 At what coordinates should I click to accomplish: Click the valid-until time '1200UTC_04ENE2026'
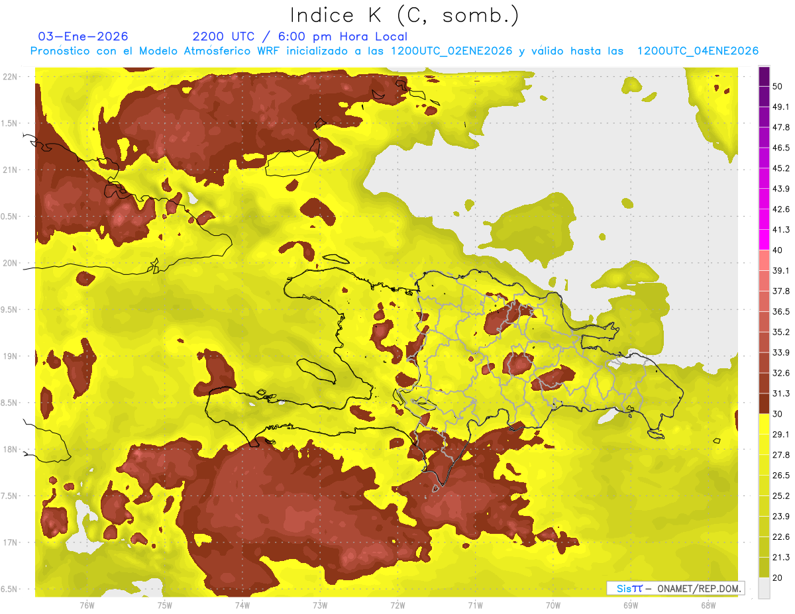[x=698, y=51]
